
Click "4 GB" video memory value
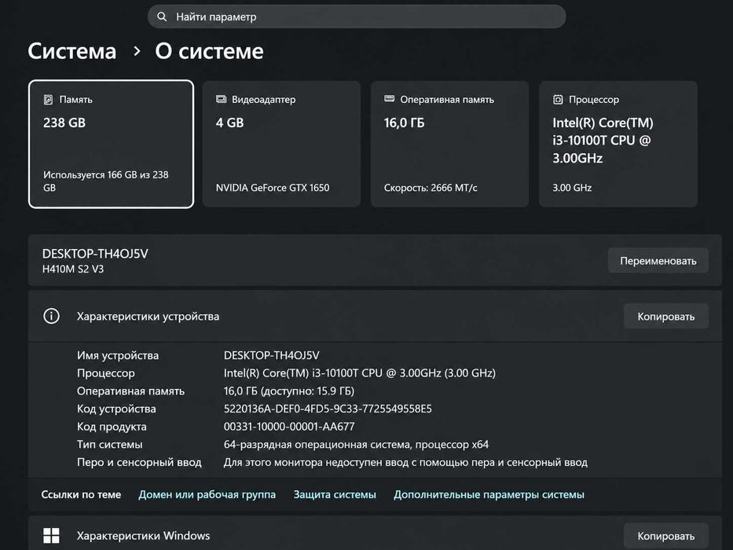[229, 123]
